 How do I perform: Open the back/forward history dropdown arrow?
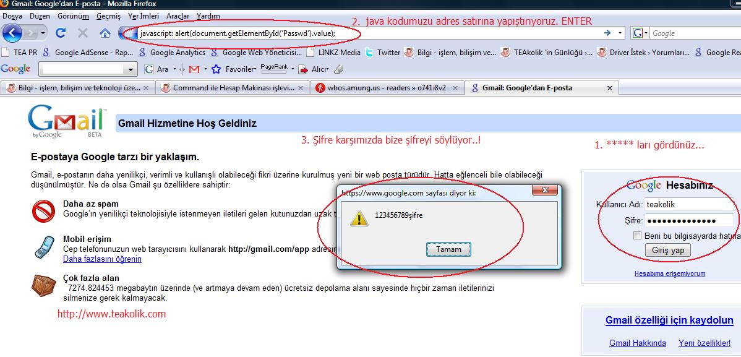pyautogui.click(x=43, y=33)
